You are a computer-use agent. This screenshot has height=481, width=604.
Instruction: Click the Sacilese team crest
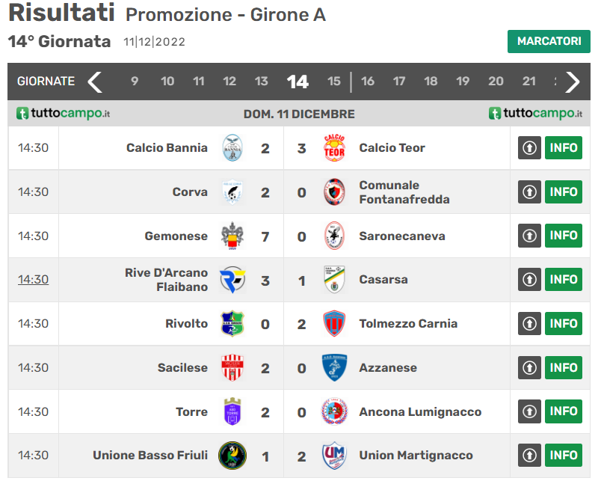pos(232,368)
